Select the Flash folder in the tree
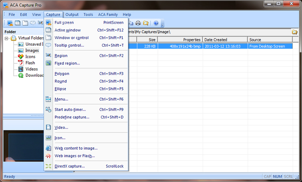The image size is (302, 182). (x=30, y=63)
